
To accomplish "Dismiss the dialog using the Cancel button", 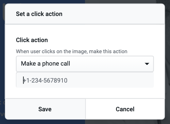I will 125,109.
